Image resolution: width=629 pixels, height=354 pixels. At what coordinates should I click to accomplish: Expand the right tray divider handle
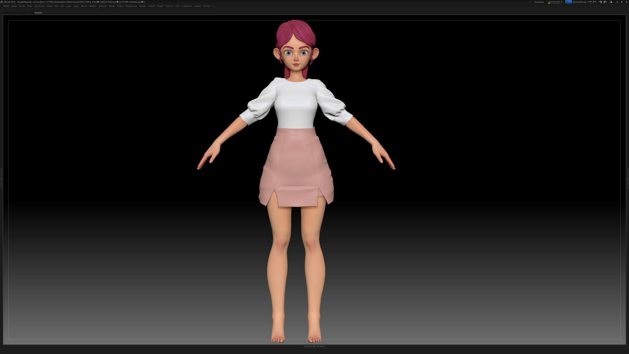click(628, 179)
